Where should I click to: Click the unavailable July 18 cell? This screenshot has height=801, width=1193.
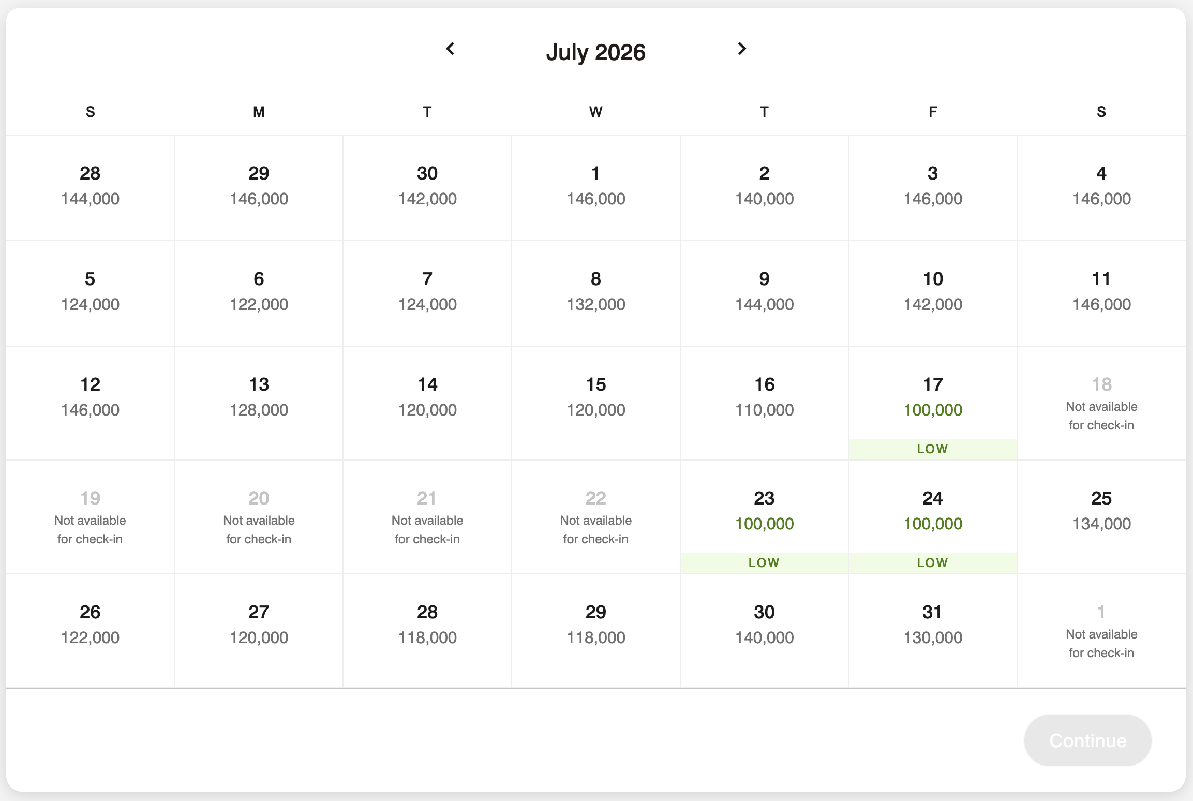(1101, 404)
